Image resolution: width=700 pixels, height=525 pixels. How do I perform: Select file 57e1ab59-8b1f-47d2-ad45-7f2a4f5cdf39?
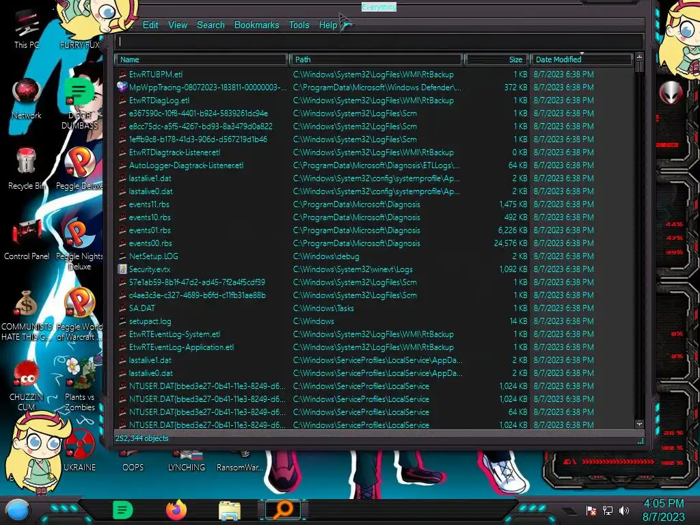tap(196, 282)
